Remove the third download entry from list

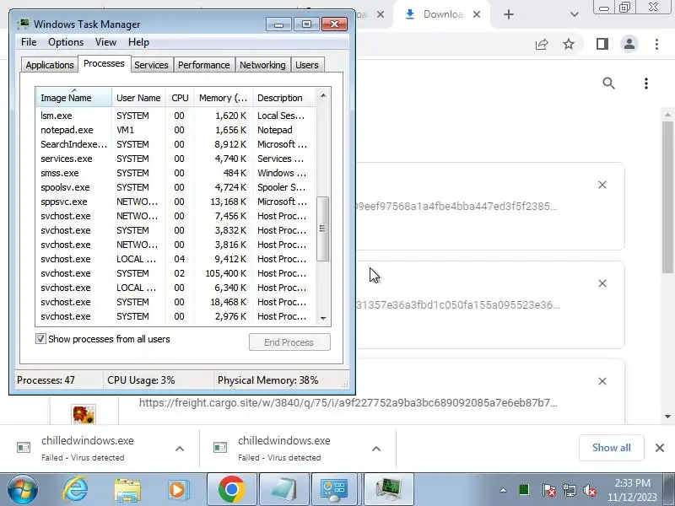coord(602,381)
